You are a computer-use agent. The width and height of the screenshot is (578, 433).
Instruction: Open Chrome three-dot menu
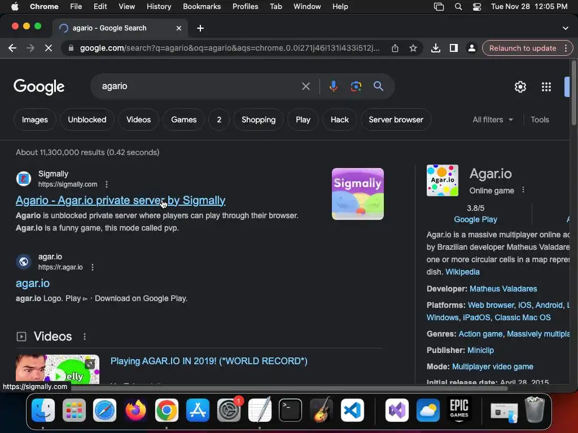click(x=566, y=48)
